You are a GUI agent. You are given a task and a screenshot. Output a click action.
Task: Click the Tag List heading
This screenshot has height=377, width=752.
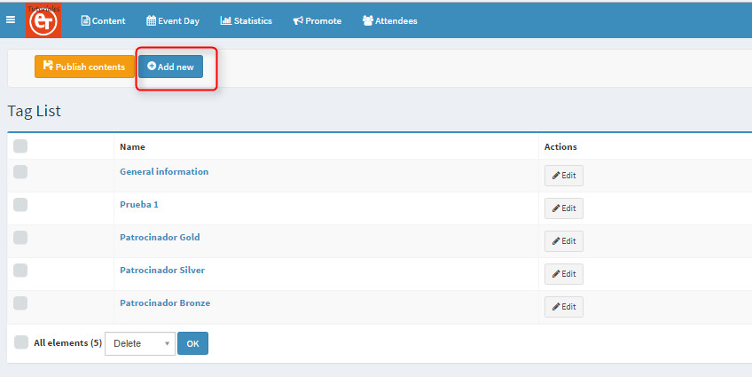point(34,111)
